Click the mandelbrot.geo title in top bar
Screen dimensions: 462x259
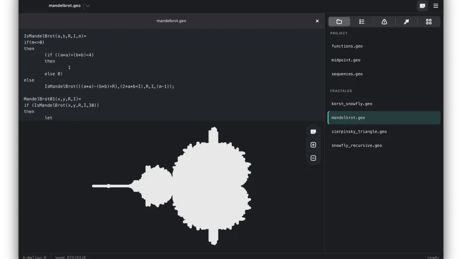(x=65, y=6)
